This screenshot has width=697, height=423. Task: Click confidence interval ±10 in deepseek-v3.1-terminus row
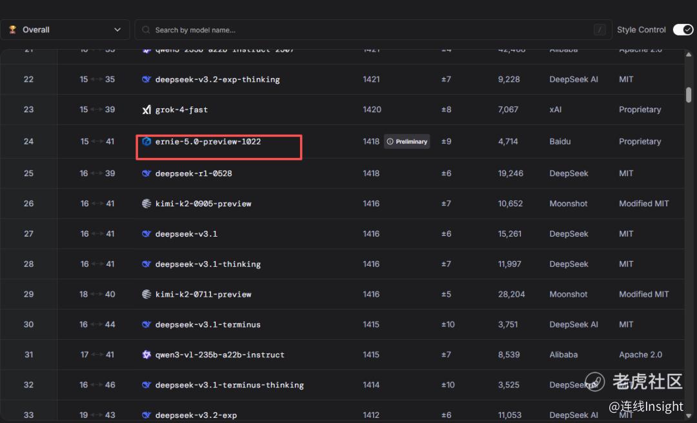448,324
